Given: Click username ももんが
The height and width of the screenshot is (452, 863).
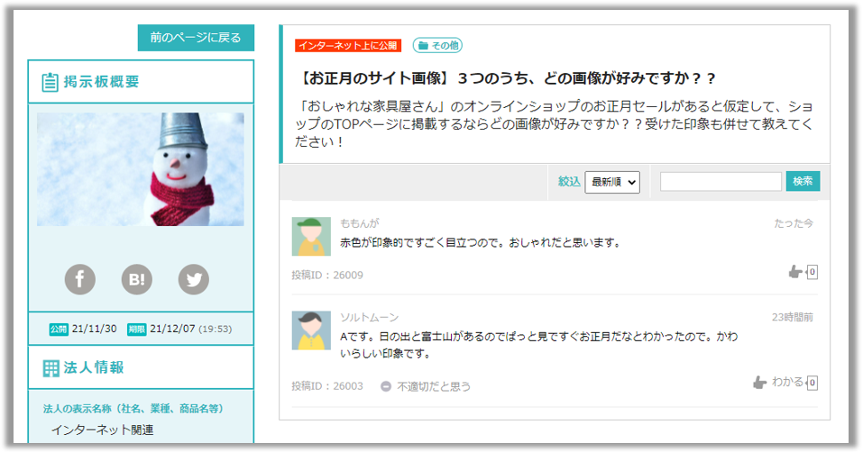Looking at the screenshot, I should [360, 223].
